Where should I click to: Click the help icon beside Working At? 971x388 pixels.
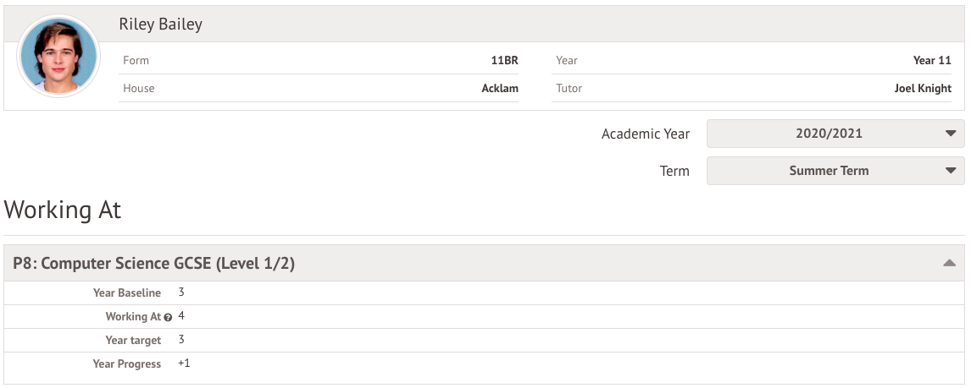coord(168,317)
